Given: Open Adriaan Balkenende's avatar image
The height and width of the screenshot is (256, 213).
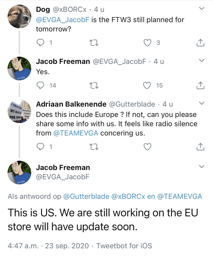Looking at the screenshot, I should (19, 111).
